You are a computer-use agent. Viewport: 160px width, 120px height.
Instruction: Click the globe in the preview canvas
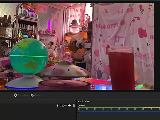click(x=29, y=56)
